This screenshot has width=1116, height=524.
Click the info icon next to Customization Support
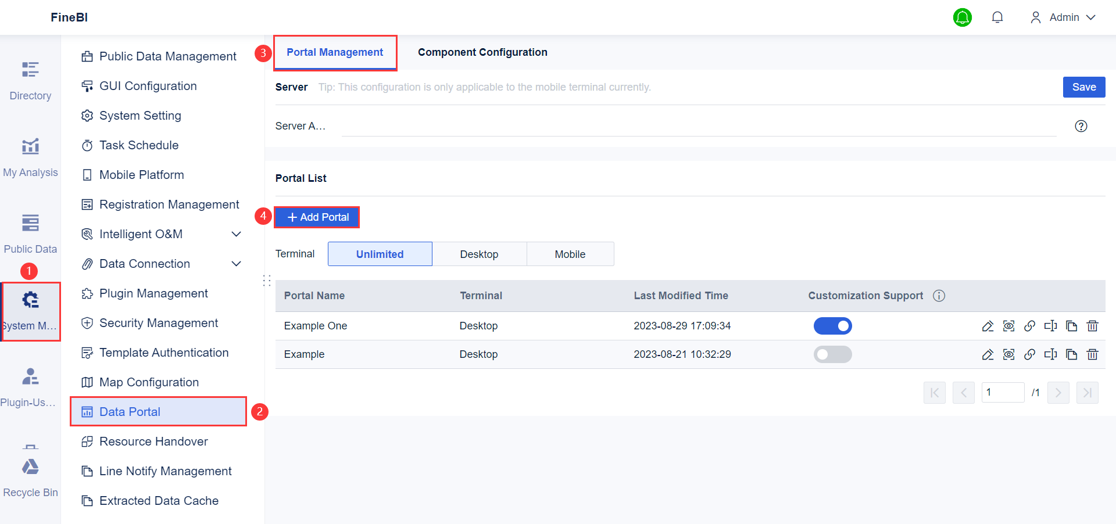(x=939, y=296)
